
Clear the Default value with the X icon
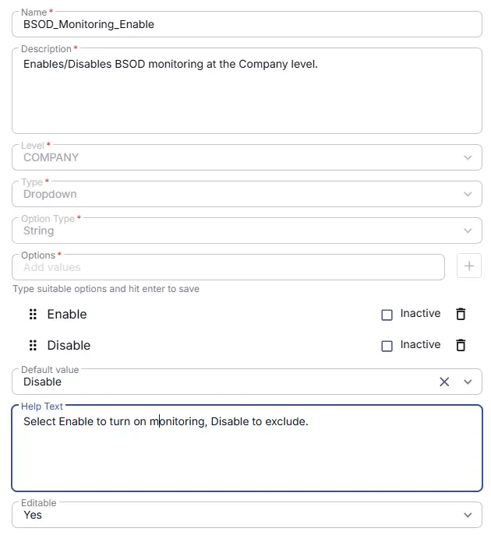tap(444, 382)
